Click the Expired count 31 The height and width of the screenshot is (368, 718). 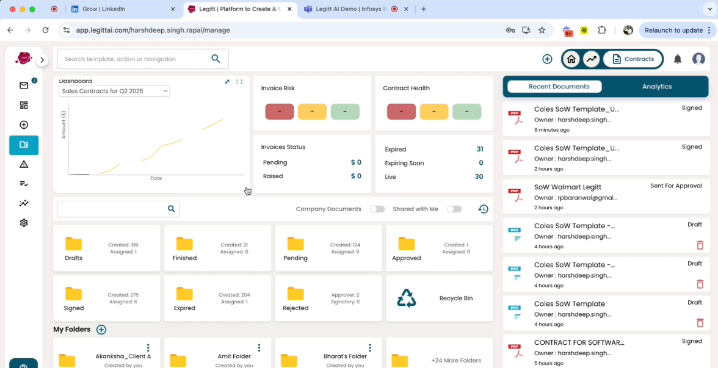(x=480, y=149)
